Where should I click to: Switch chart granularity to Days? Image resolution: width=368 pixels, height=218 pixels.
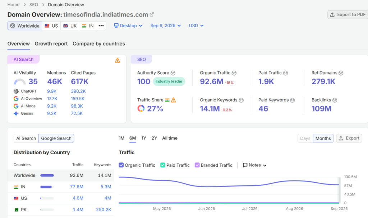pyautogui.click(x=305, y=138)
